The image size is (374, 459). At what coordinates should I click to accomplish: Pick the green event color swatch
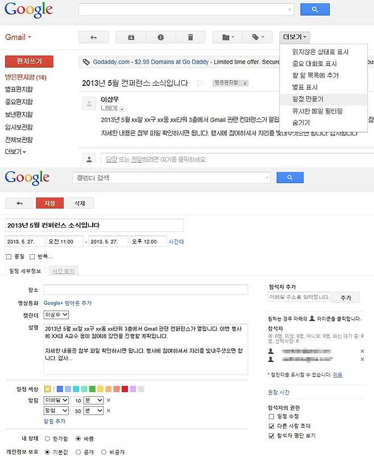coord(92,389)
